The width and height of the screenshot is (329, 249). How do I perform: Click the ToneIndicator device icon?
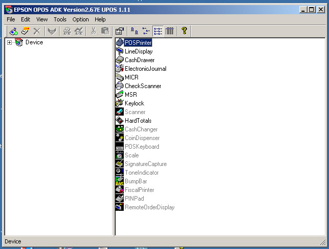pos(120,172)
